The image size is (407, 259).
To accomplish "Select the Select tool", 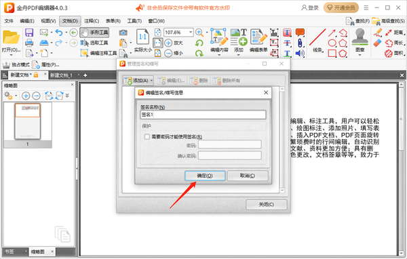I will click(x=94, y=43).
